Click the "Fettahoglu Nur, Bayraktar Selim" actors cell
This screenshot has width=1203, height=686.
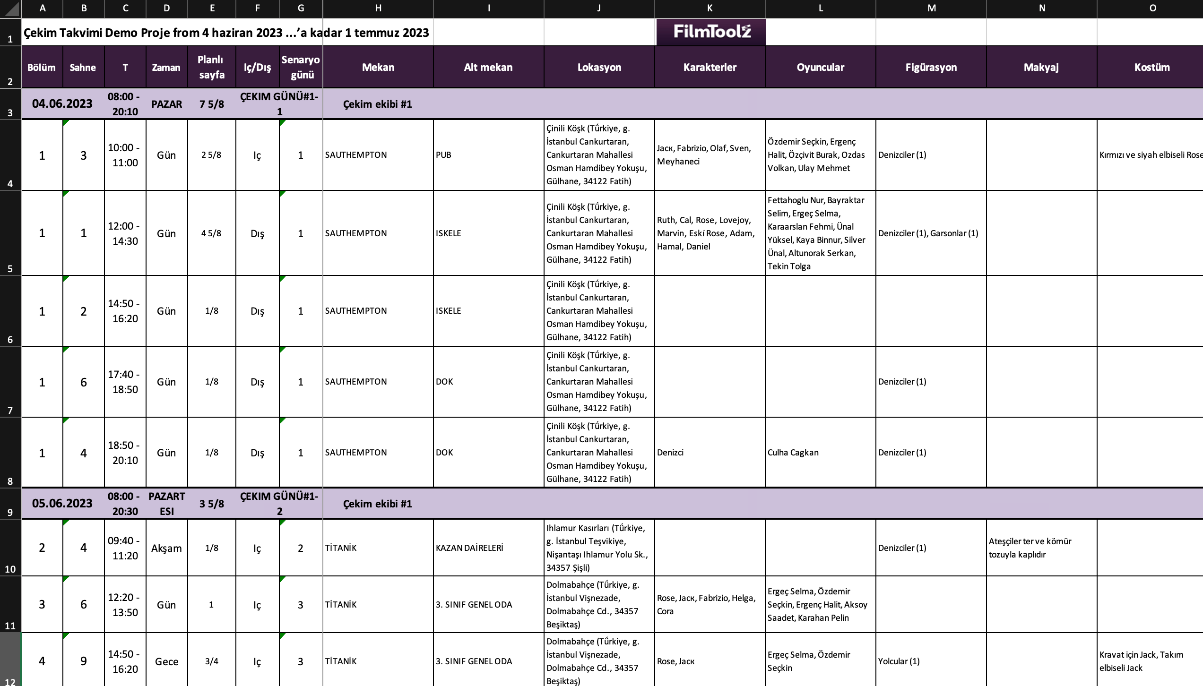821,233
